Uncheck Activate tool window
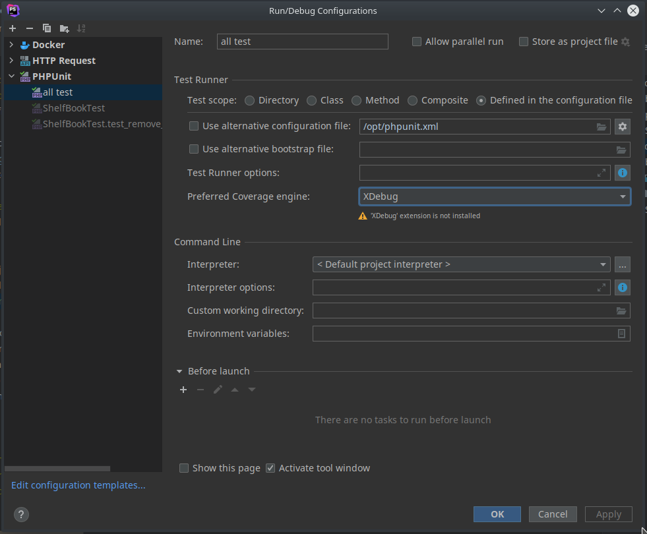Viewport: 647px width, 534px height. click(x=270, y=468)
